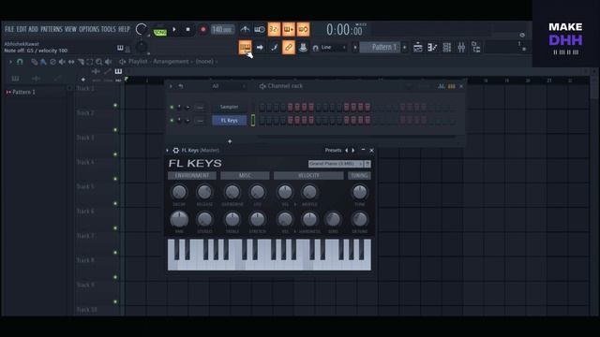Click the FL Keys Pan knob
The width and height of the screenshot is (600, 337).
pos(179,219)
